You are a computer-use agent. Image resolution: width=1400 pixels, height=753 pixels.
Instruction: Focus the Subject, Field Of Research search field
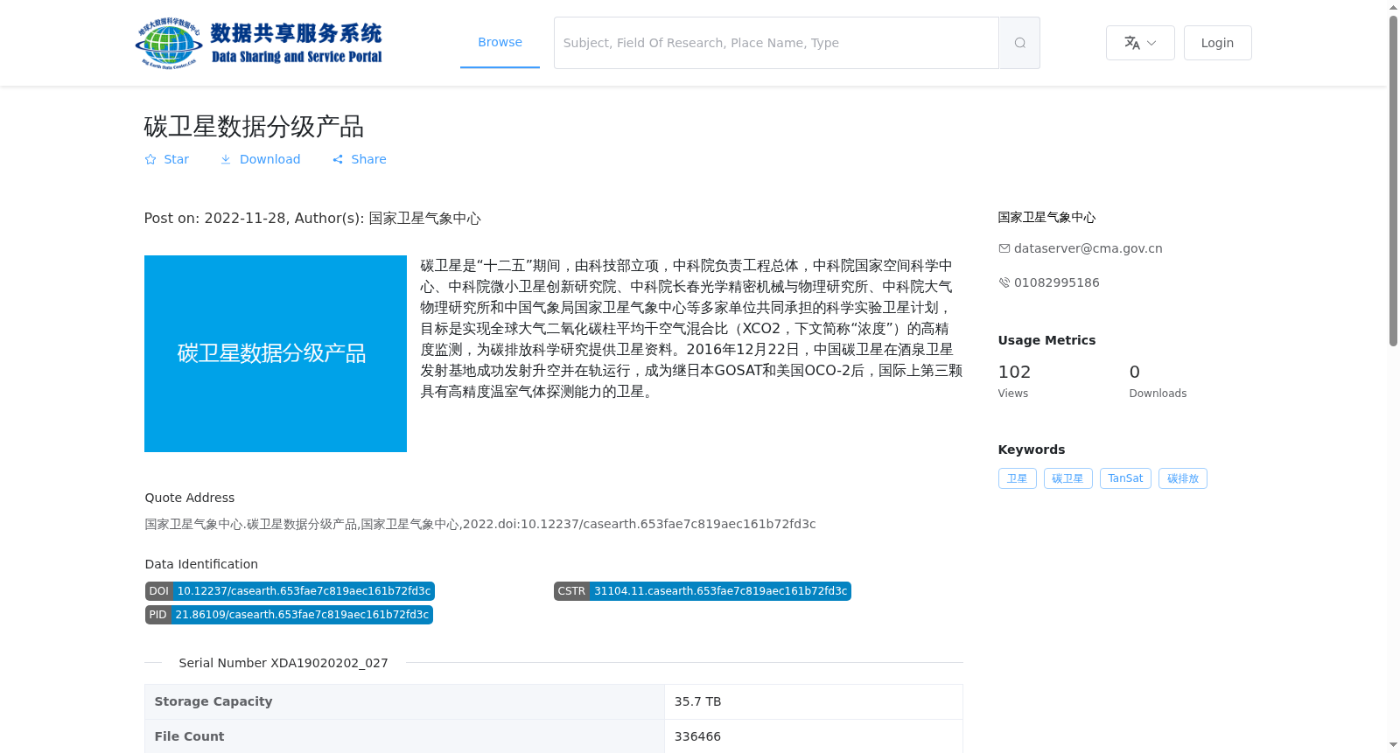pos(776,43)
